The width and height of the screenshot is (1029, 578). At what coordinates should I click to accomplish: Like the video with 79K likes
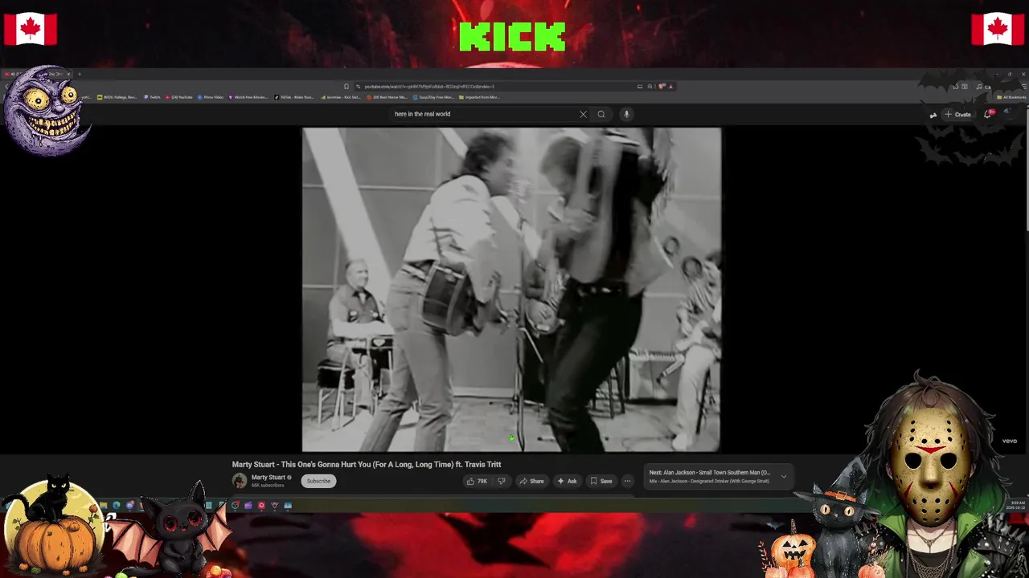tap(477, 481)
